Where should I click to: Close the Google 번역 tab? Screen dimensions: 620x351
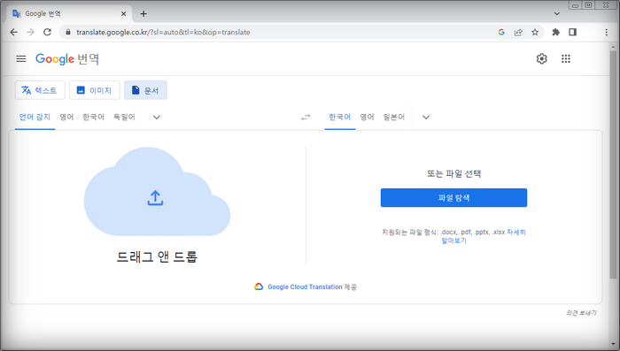click(x=123, y=14)
